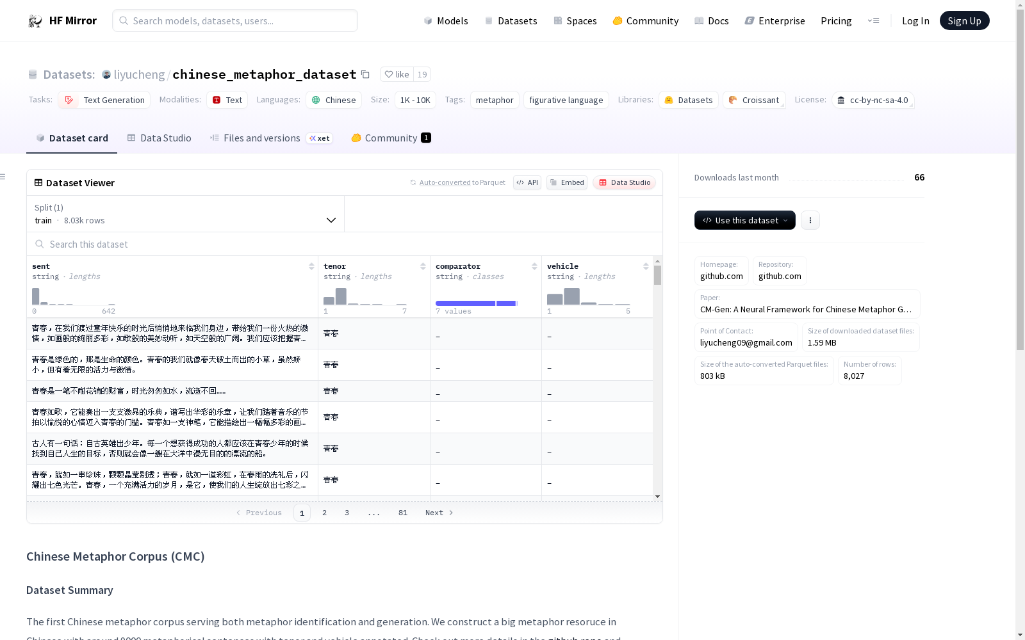This screenshot has width=1025, height=640.
Task: Click the Embed button
Action: pyautogui.click(x=567, y=182)
